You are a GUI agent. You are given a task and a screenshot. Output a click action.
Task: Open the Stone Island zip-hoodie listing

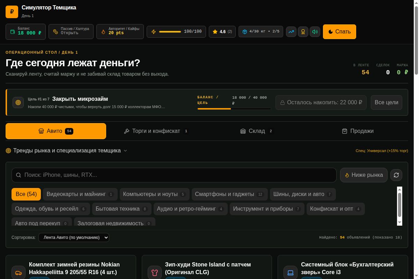coord(207,267)
